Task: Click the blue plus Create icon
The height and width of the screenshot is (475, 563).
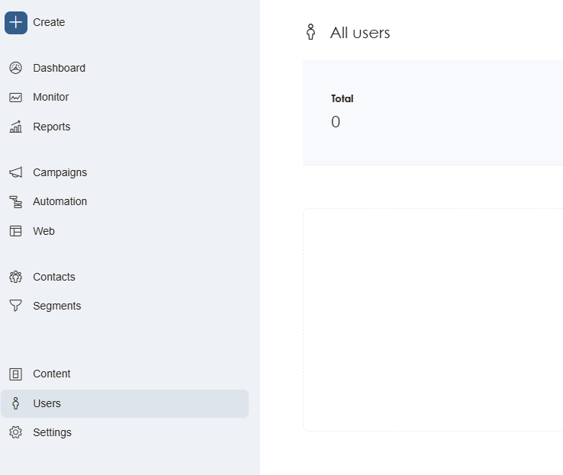Action: click(16, 23)
